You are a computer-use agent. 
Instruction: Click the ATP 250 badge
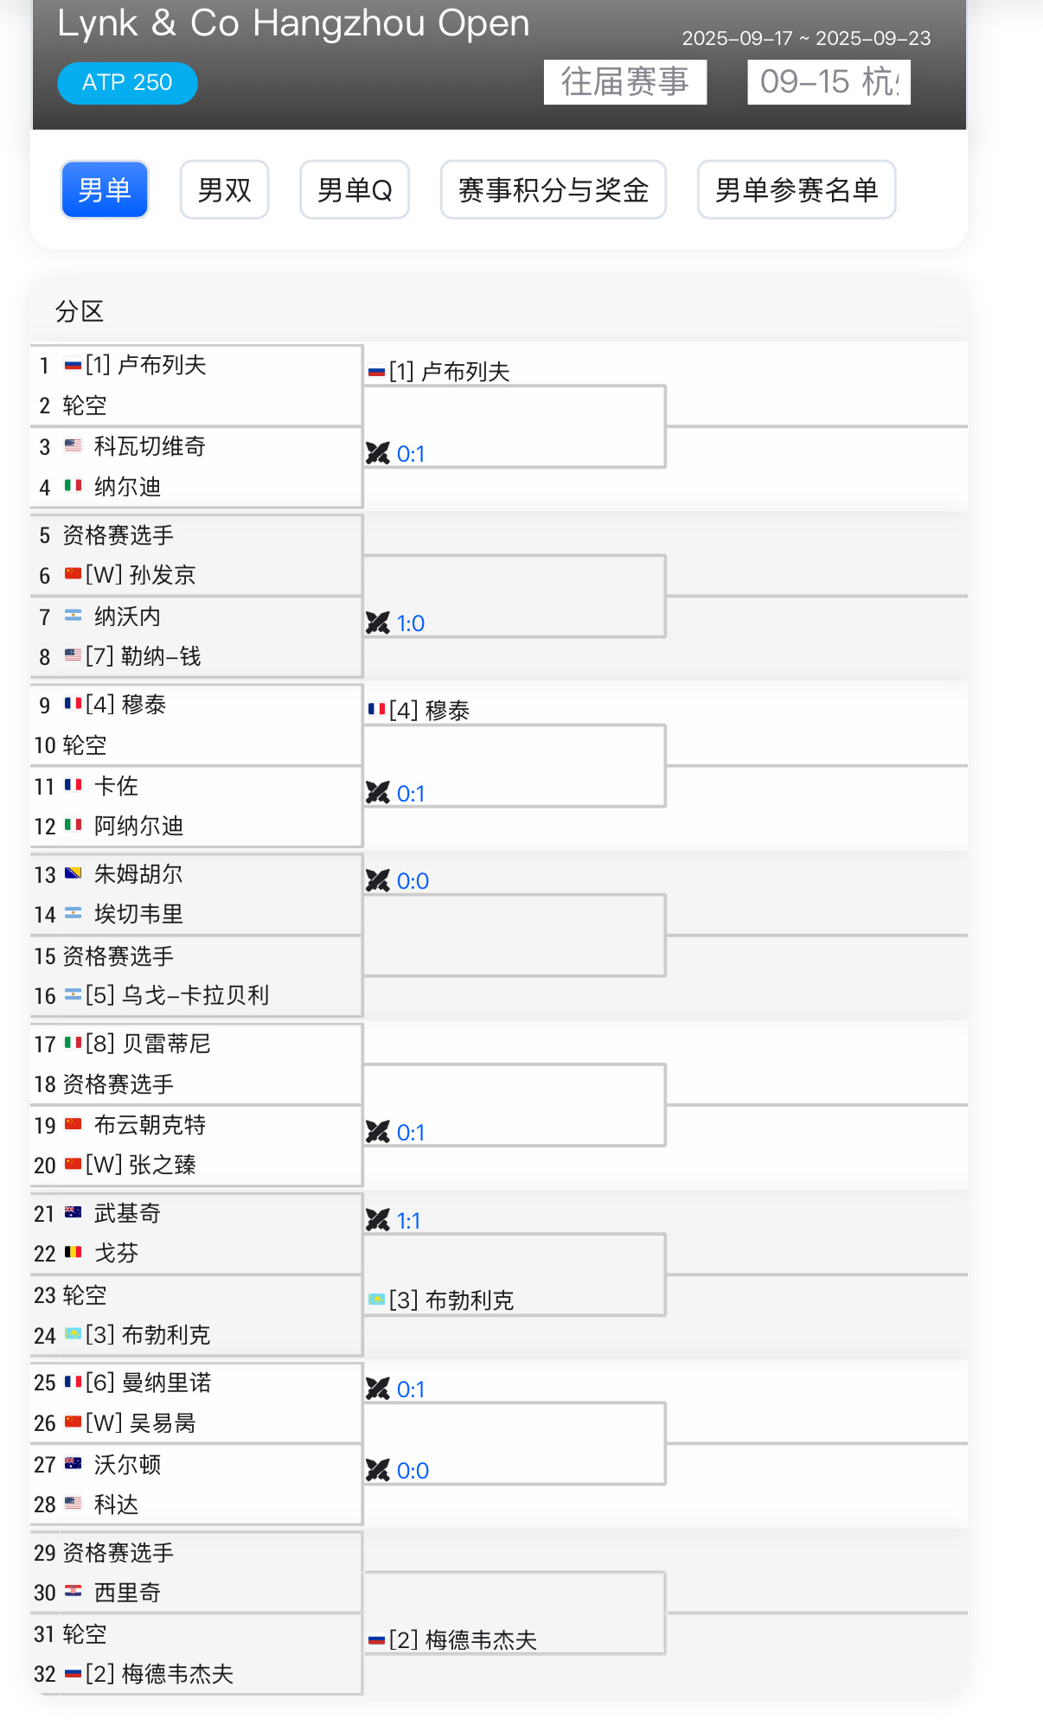[x=127, y=82]
